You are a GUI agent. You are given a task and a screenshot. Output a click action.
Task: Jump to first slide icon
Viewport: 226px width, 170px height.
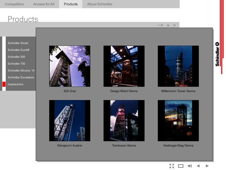189,166
